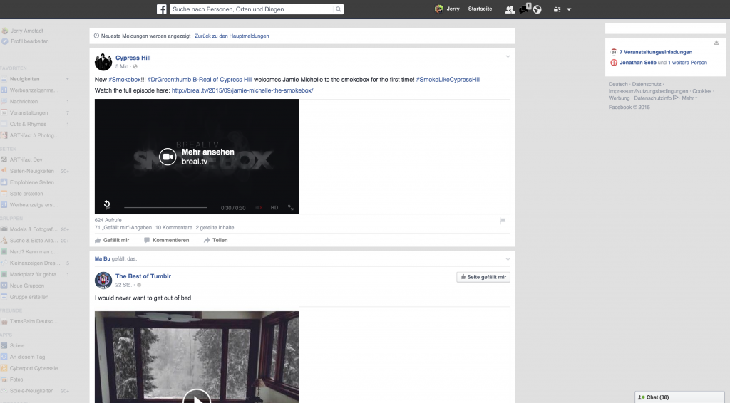Play The Best of Tumblr video
Image resolution: width=730 pixels, height=403 pixels.
pyautogui.click(x=197, y=397)
